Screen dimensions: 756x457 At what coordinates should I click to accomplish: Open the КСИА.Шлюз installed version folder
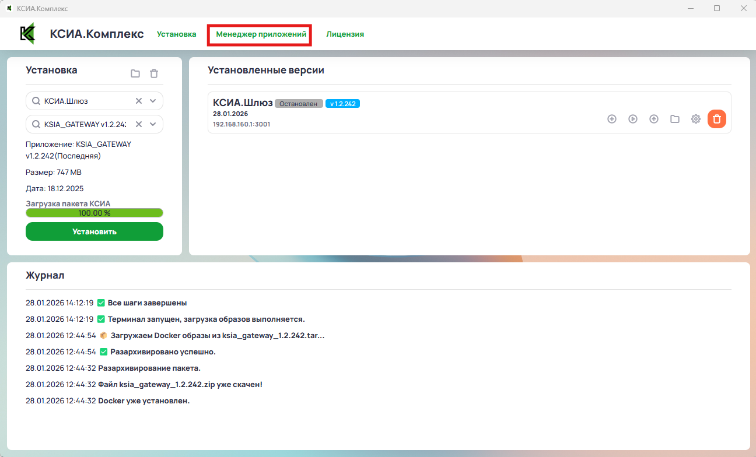[x=675, y=119]
